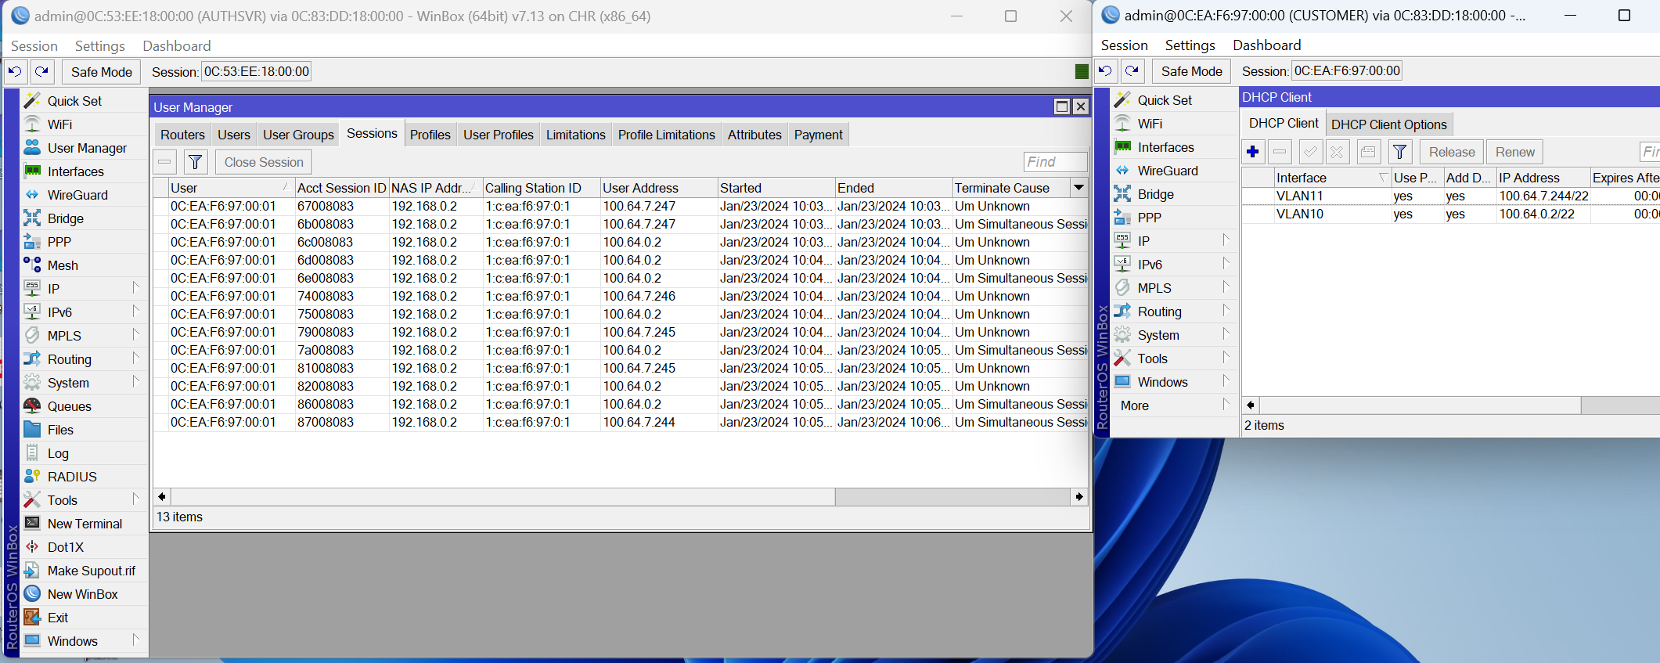Click the Session address field in AUTHSVR window
This screenshot has height=663, width=1660.
tap(257, 72)
